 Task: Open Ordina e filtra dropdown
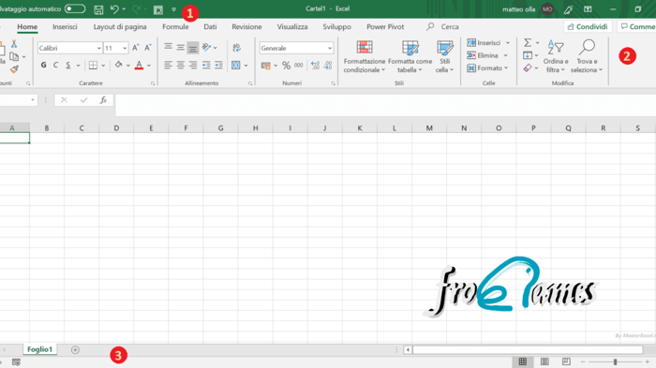click(x=556, y=57)
